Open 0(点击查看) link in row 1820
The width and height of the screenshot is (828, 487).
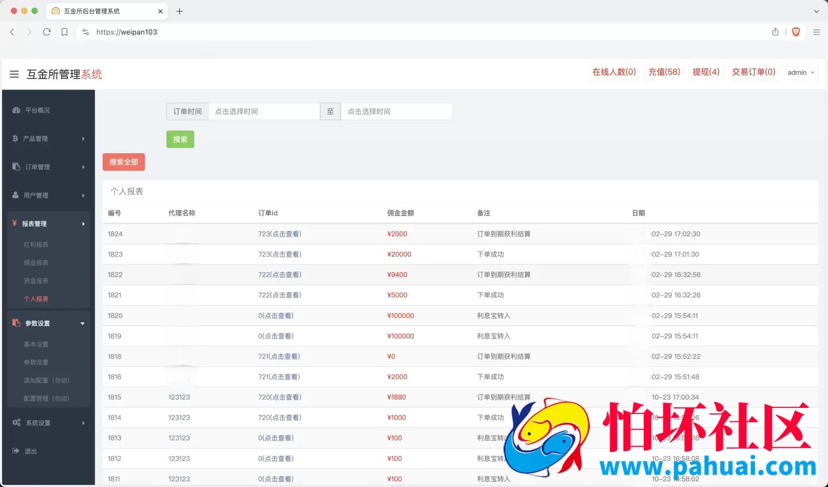coord(276,316)
